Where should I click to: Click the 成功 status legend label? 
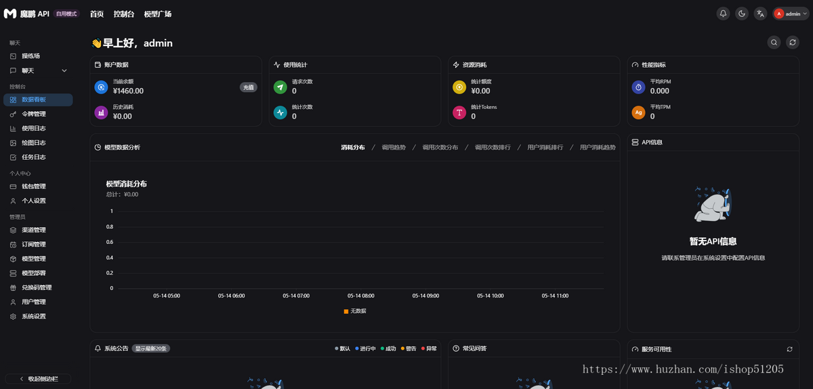coord(390,349)
